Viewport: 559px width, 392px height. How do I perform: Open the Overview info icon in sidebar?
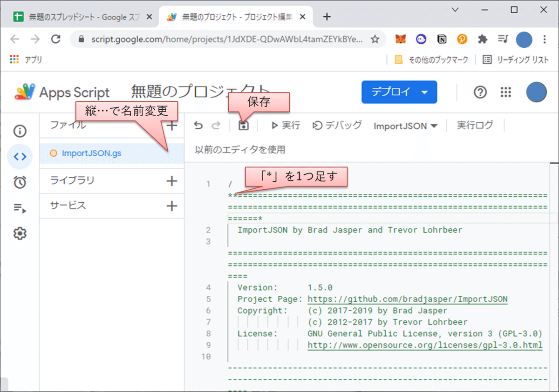(20, 132)
